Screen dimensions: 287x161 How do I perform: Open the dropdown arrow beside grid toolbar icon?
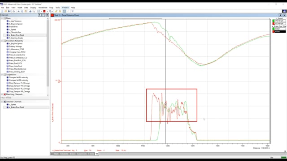[41, 11]
